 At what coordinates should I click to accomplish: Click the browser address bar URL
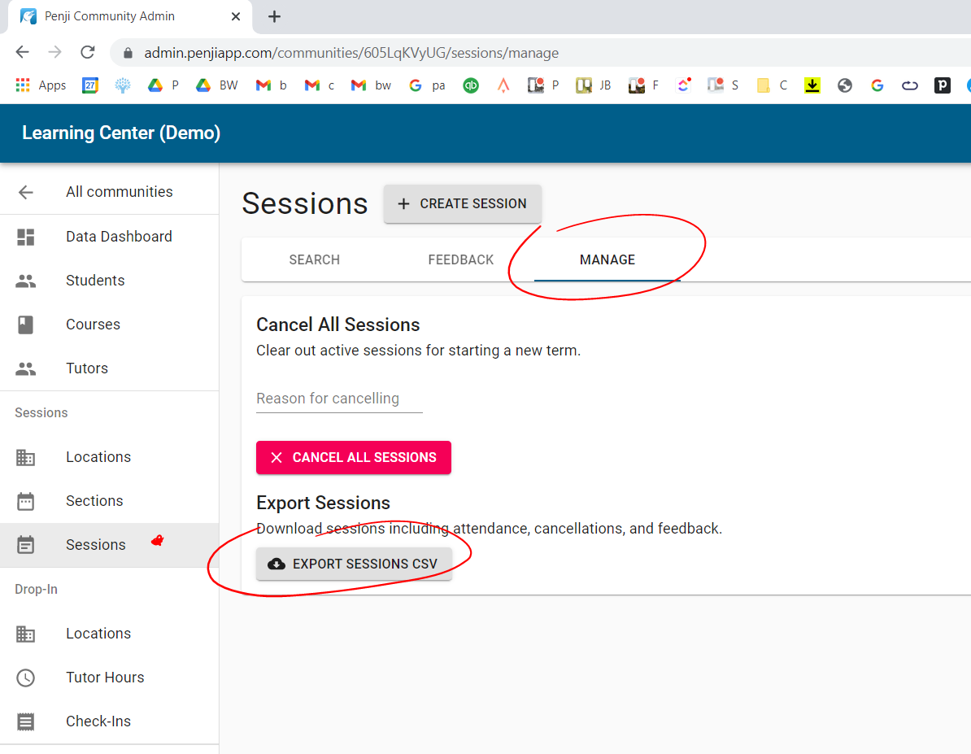pos(351,53)
